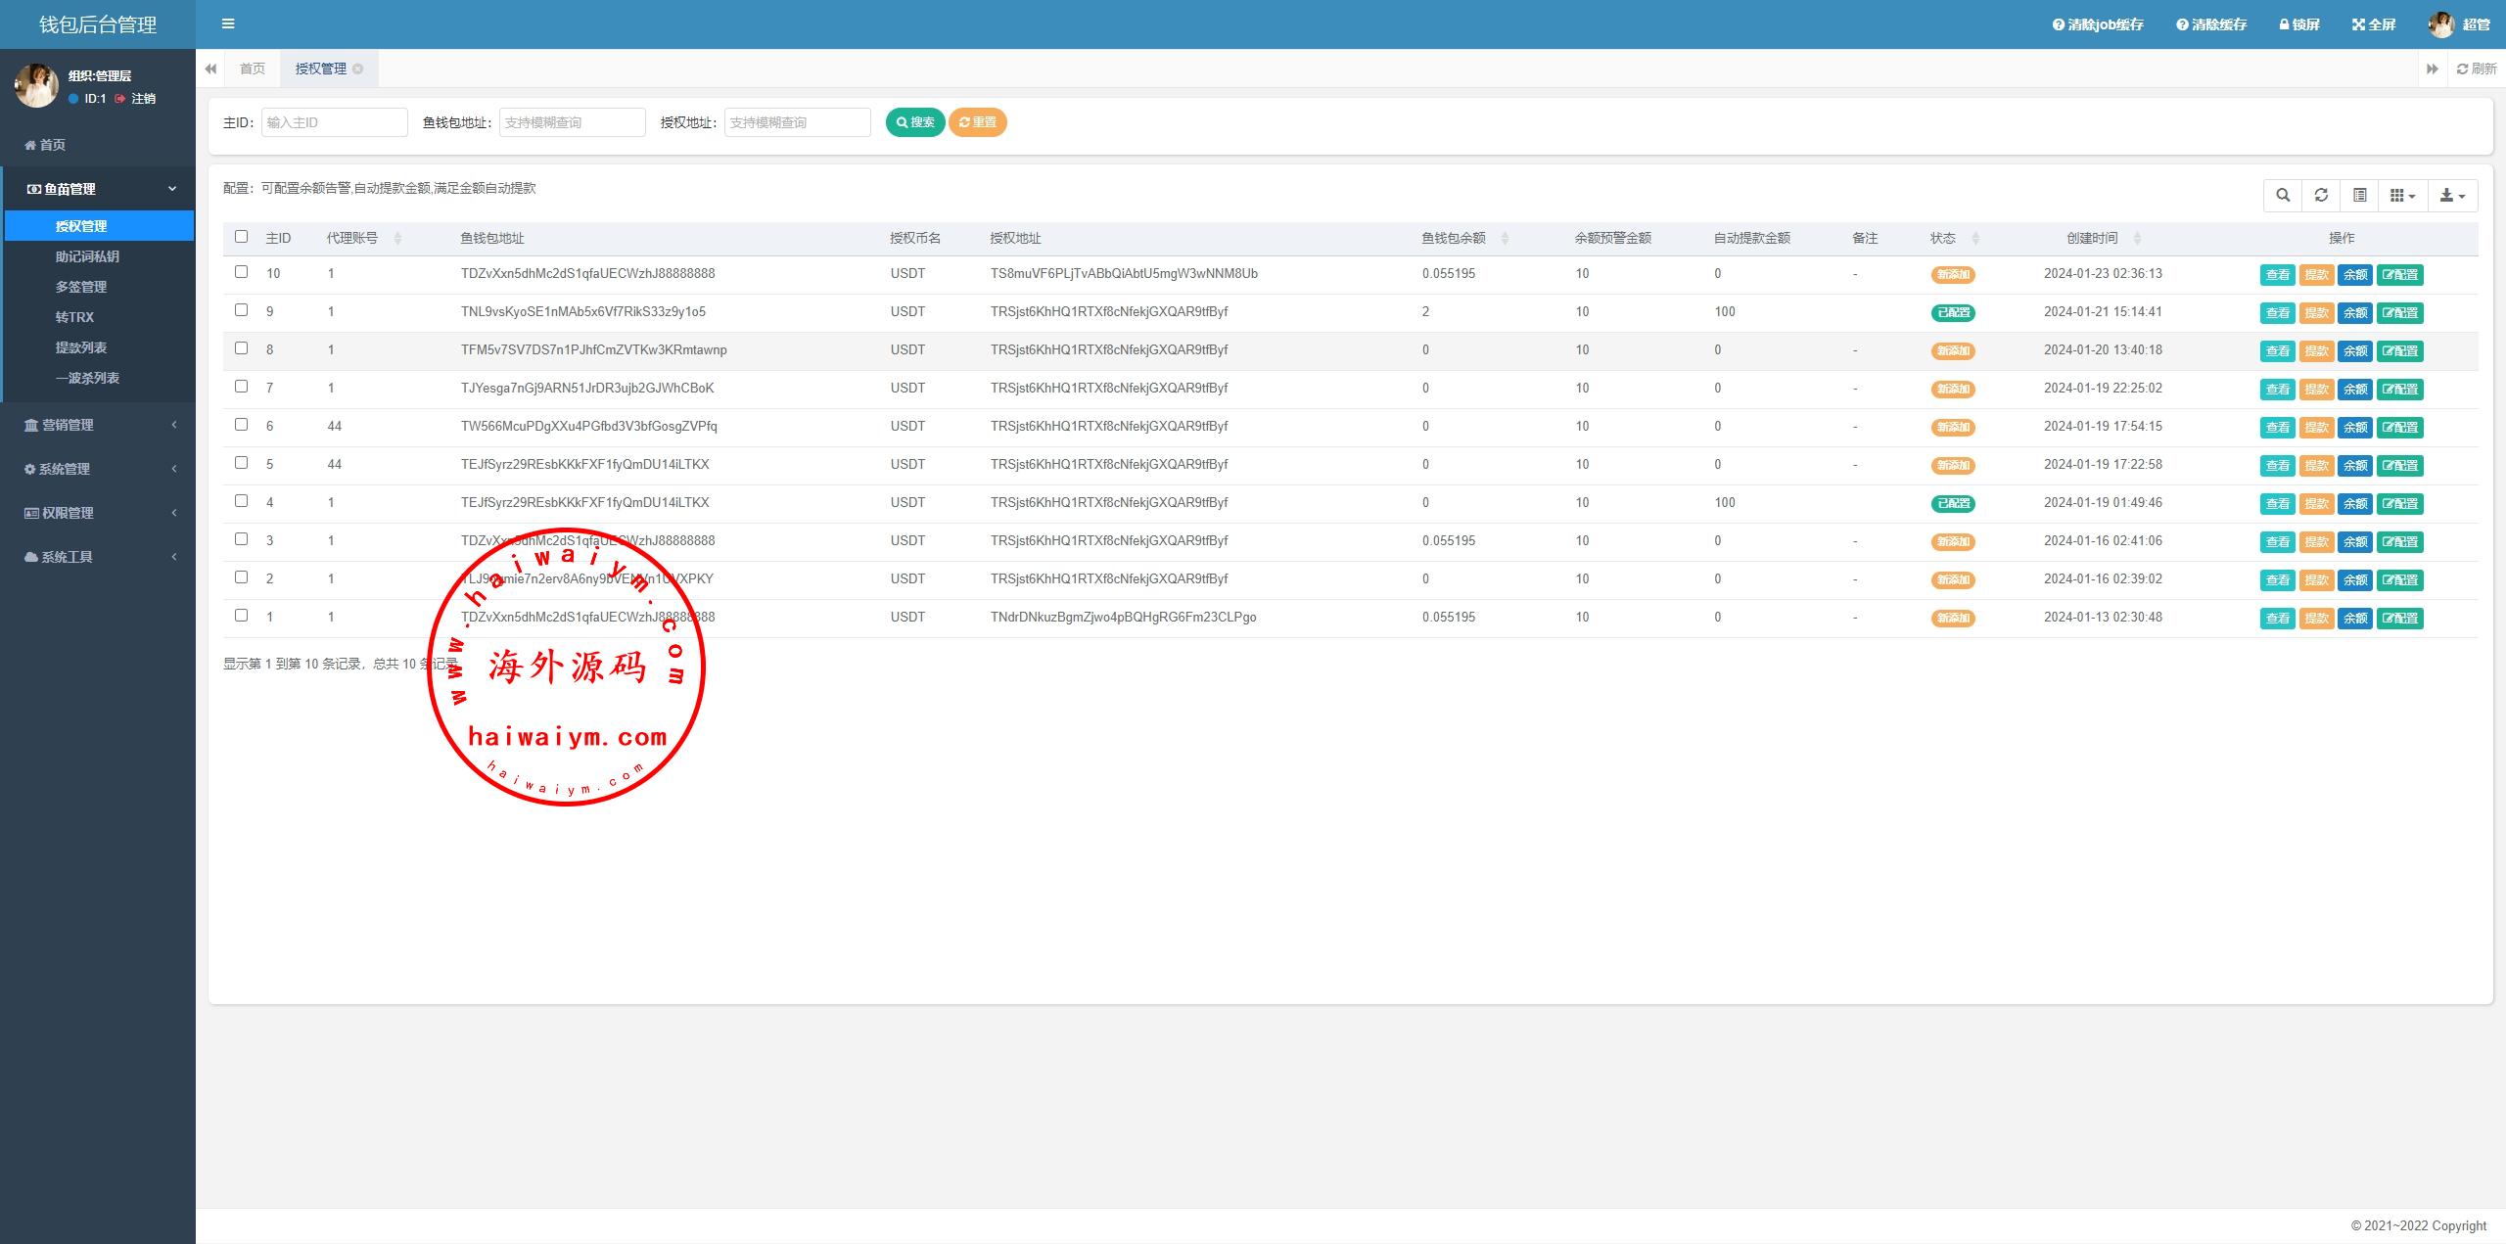Check the checkbox for row ID 10

pyautogui.click(x=242, y=272)
